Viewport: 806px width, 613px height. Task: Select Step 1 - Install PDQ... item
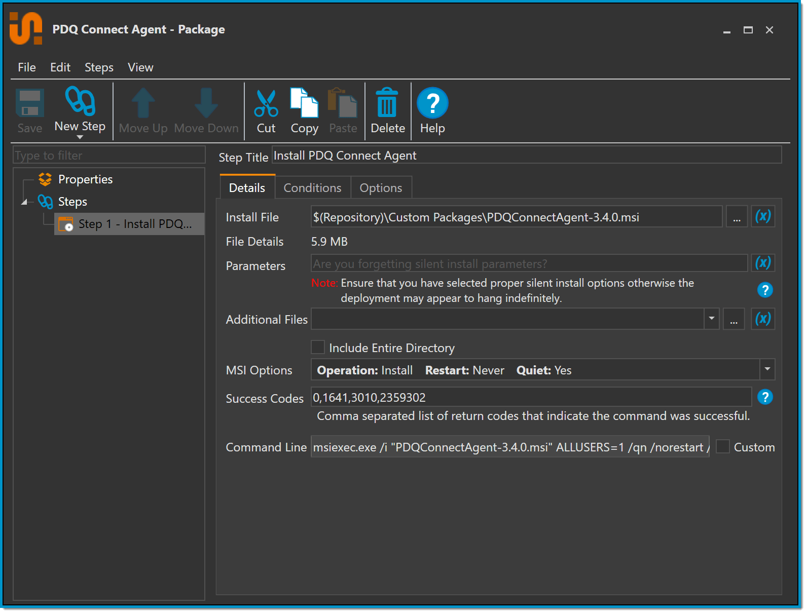pyautogui.click(x=129, y=224)
